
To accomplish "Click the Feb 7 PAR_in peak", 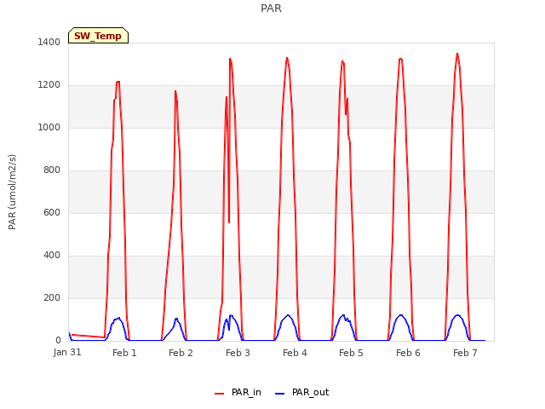I will click(457, 54).
